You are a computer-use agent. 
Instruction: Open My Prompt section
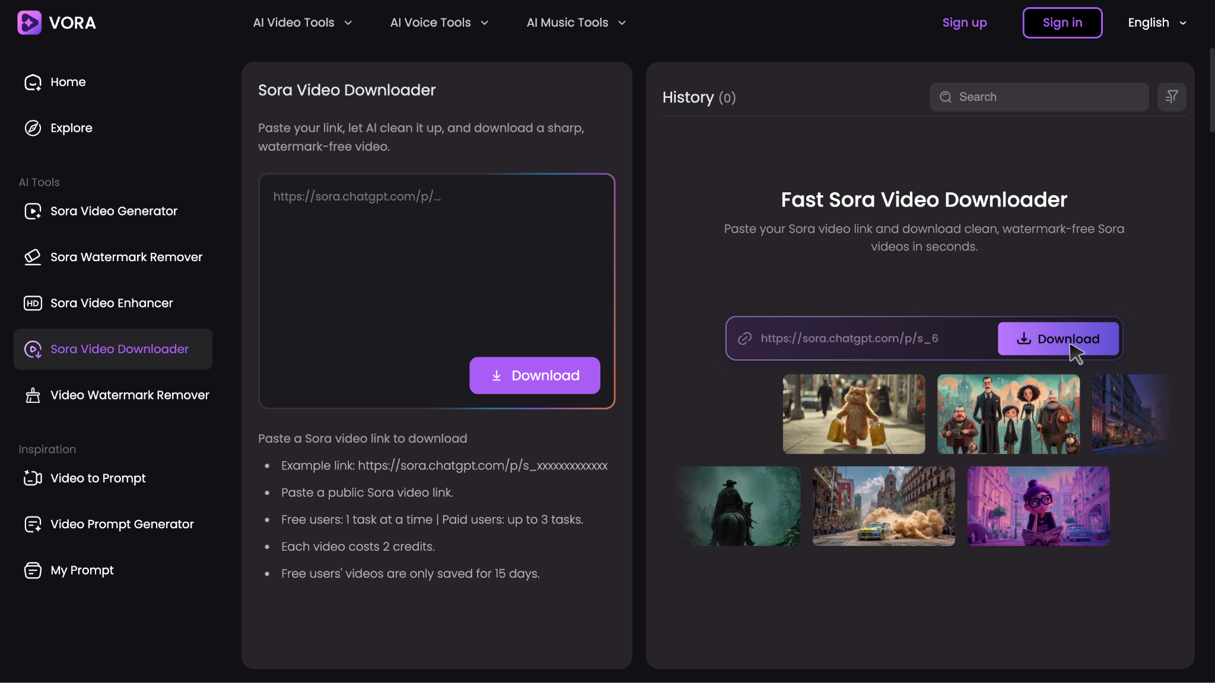point(81,570)
